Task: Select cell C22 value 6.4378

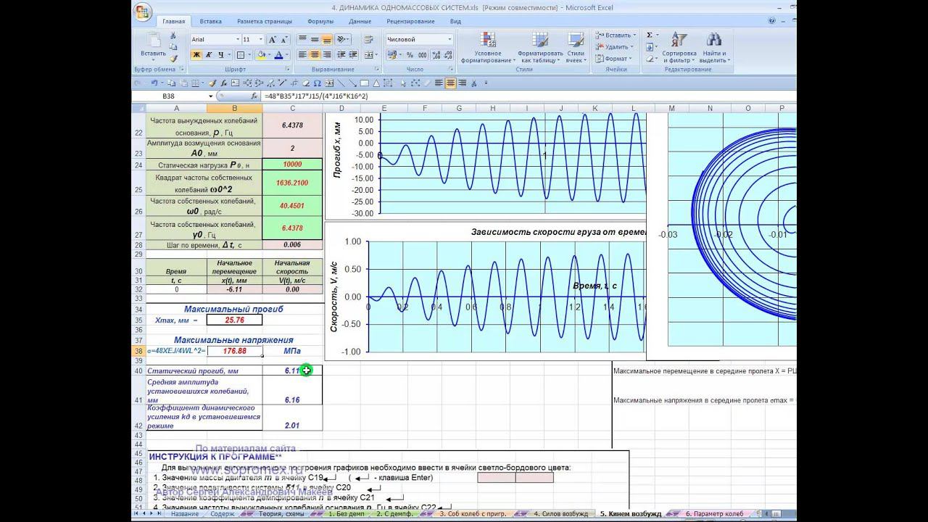Action: [x=292, y=125]
